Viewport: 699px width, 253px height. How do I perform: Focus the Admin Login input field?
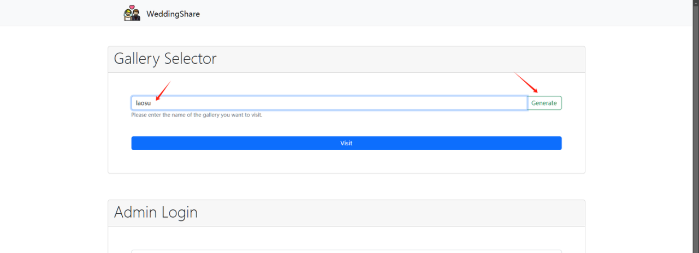tap(346, 251)
